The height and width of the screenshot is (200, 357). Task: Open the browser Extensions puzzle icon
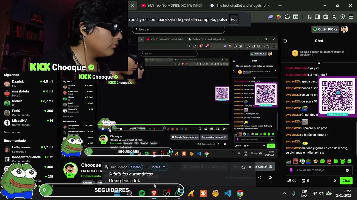(287, 17)
